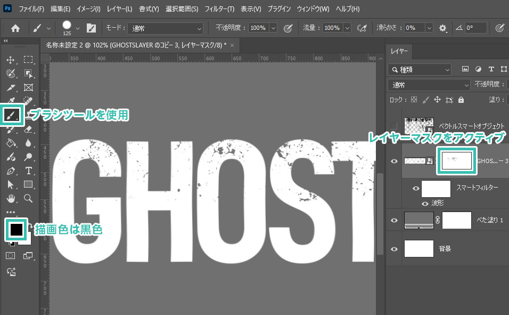The height and width of the screenshot is (315, 509).
Task: Reset to default foreground and background colors
Action: pos(11,244)
